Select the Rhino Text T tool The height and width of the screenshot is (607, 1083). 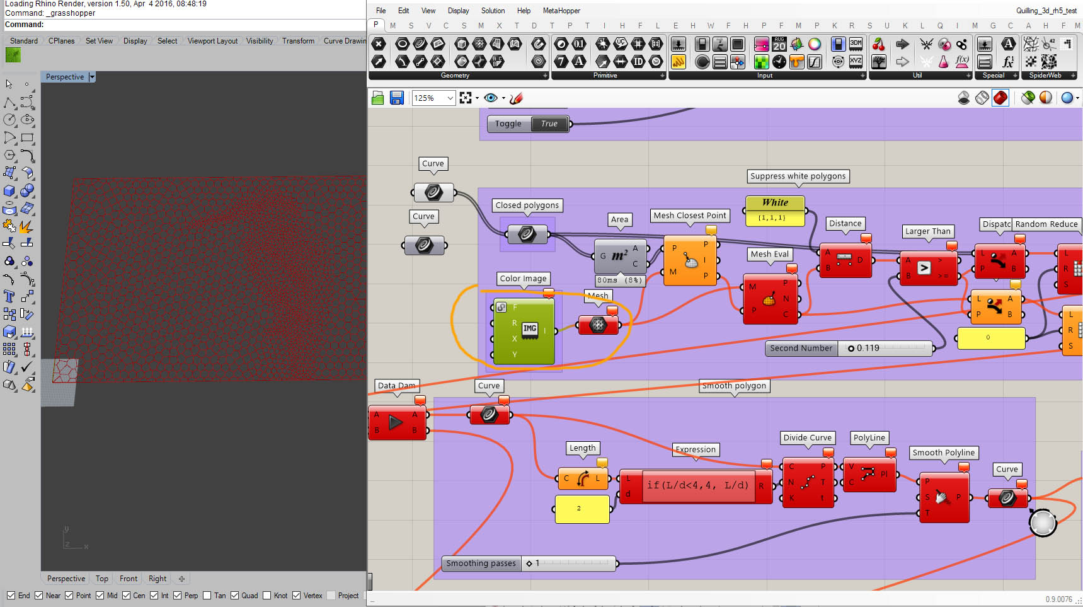[9, 296]
